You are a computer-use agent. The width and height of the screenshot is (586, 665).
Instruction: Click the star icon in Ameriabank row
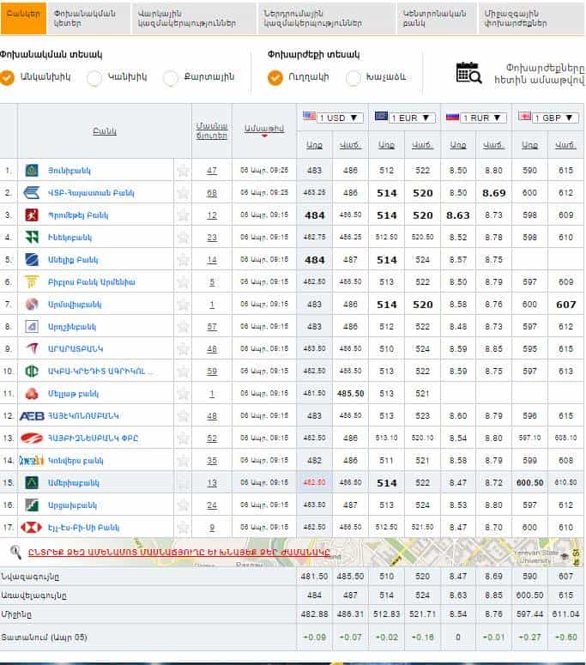[x=183, y=482]
